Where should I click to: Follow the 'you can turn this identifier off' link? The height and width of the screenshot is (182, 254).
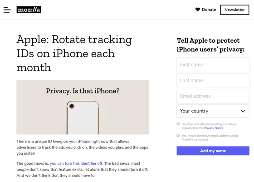76,163
